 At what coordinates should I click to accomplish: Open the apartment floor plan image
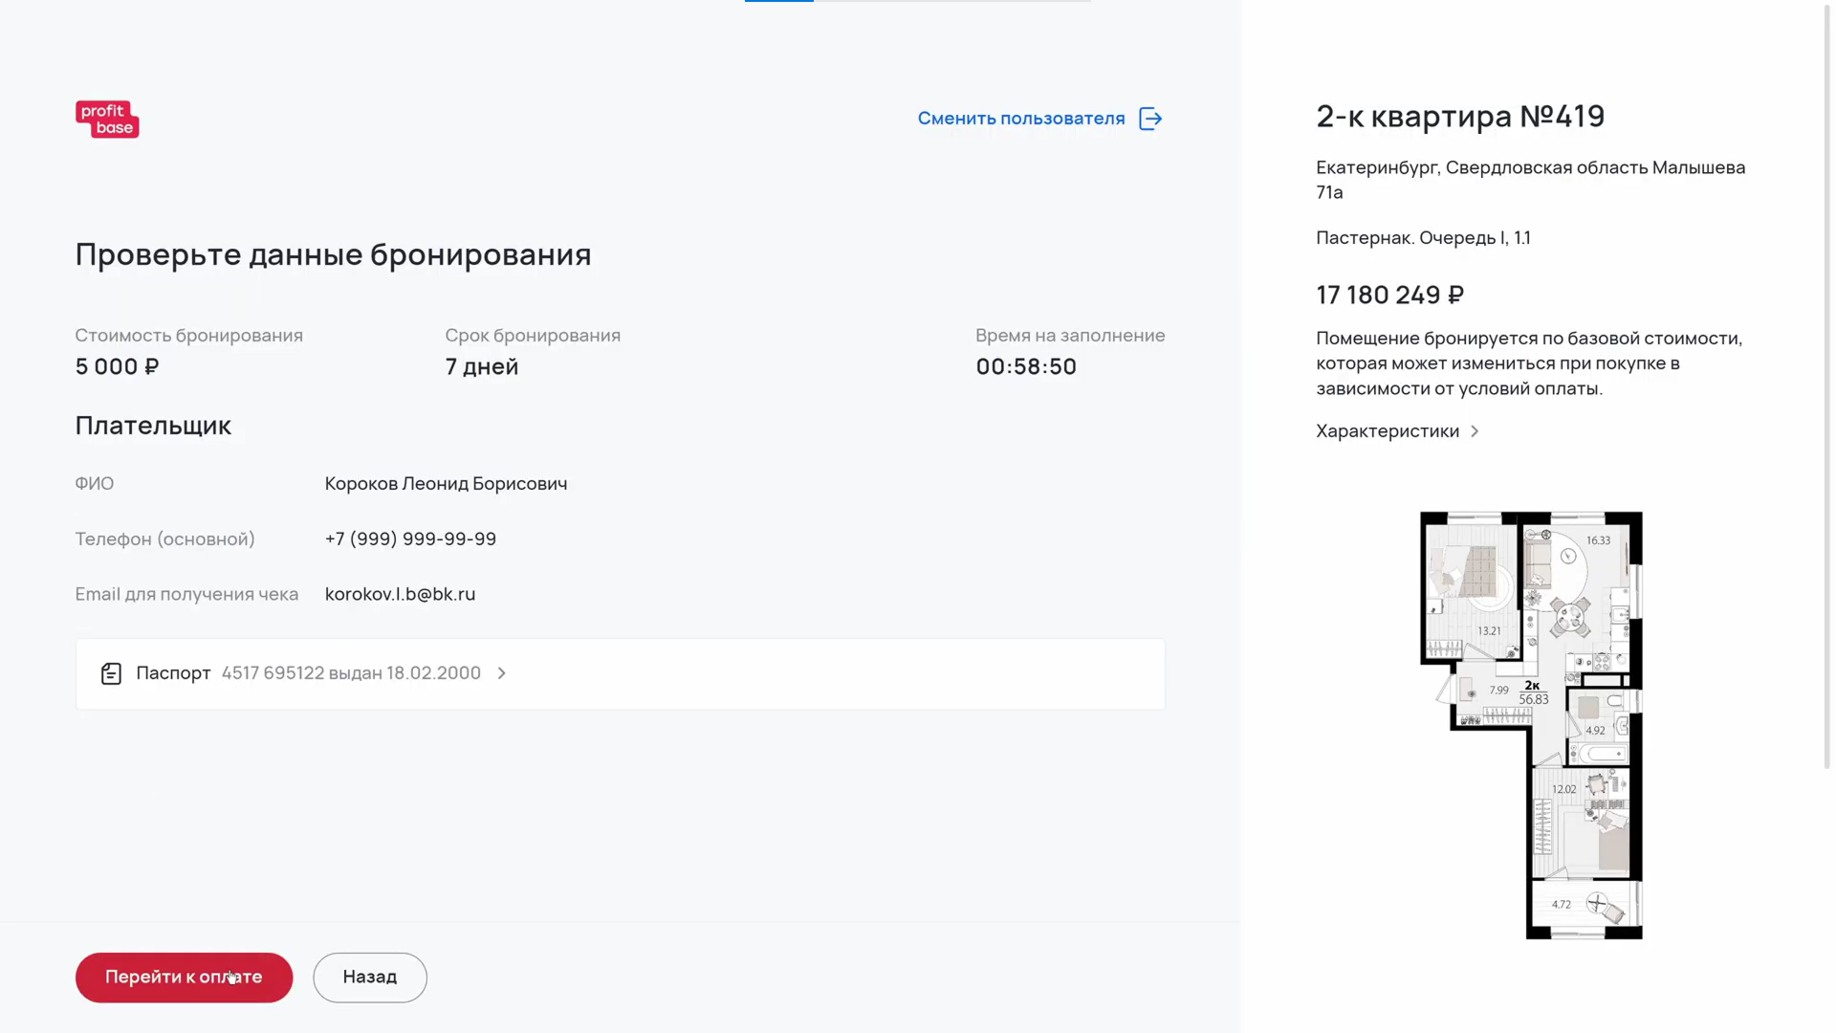[1530, 725]
